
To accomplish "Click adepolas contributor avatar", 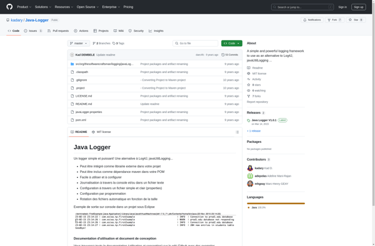I will pyautogui.click(x=250, y=176).
